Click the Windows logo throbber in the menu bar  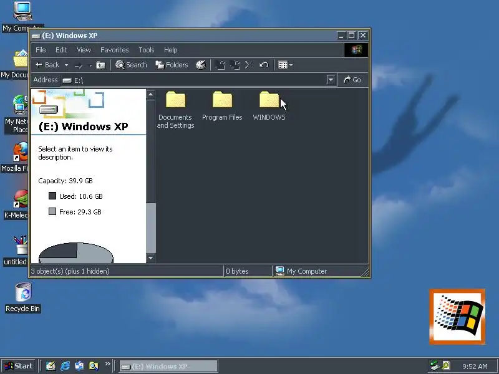point(356,50)
